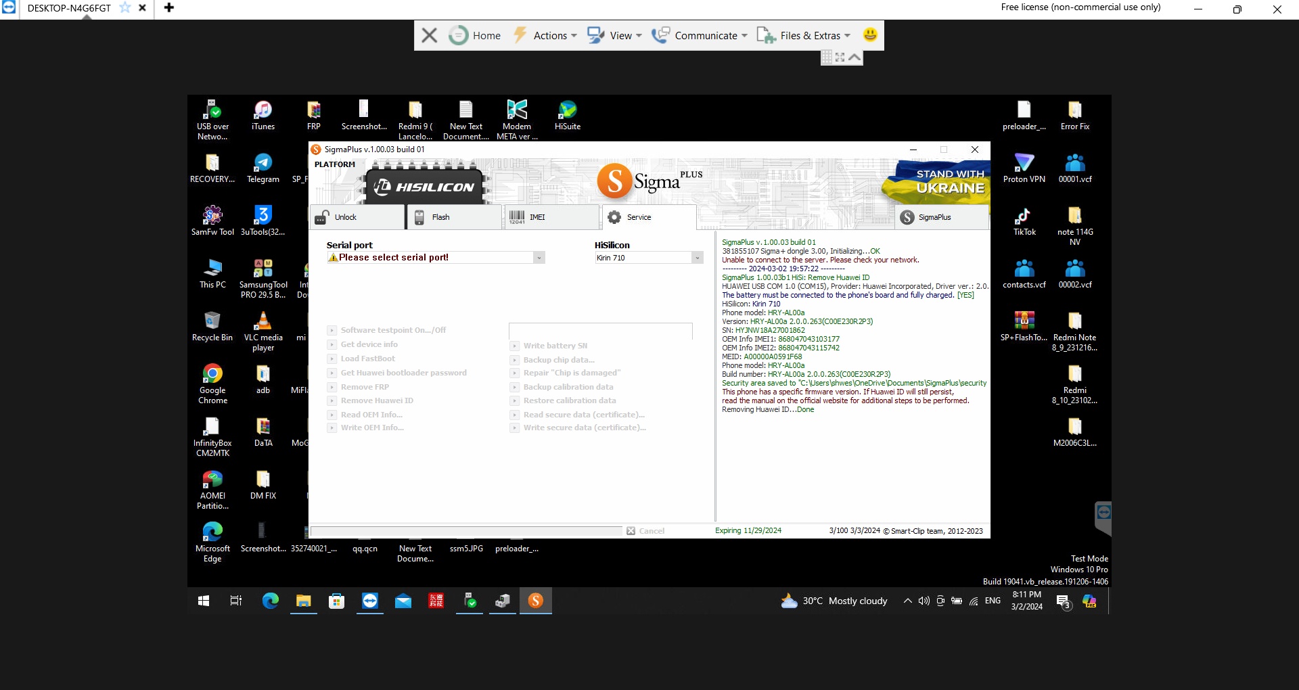Click the ENG language indicator
This screenshot has height=690, width=1299.
(x=993, y=601)
